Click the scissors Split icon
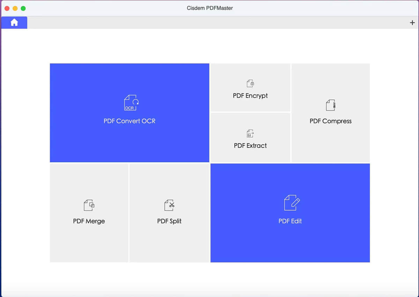The width and height of the screenshot is (419, 297). (x=169, y=205)
